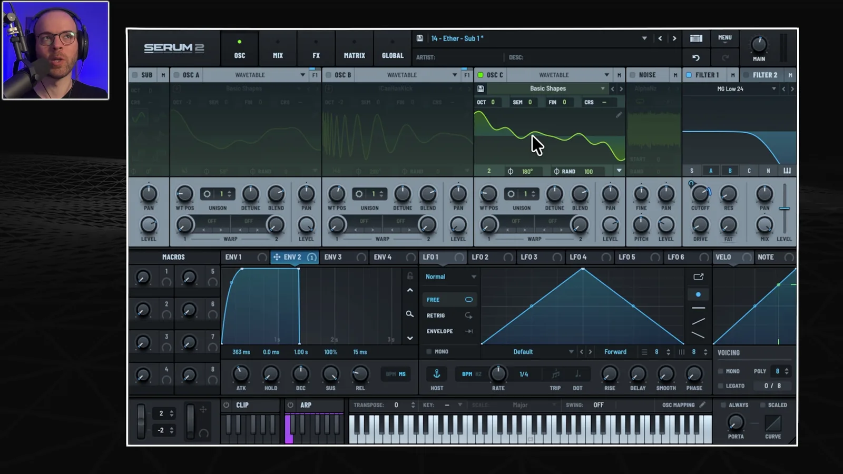The height and width of the screenshot is (474, 843).
Task: Adjust the filter CUTOFF knob
Action: click(700, 194)
